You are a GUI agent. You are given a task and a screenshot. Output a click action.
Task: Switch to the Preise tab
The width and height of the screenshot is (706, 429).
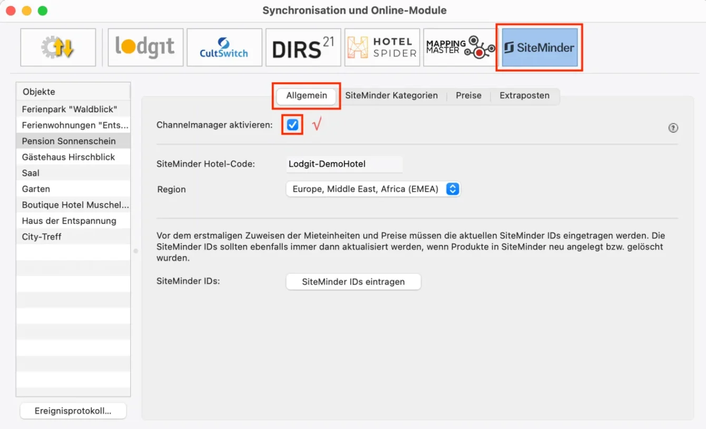click(x=468, y=96)
